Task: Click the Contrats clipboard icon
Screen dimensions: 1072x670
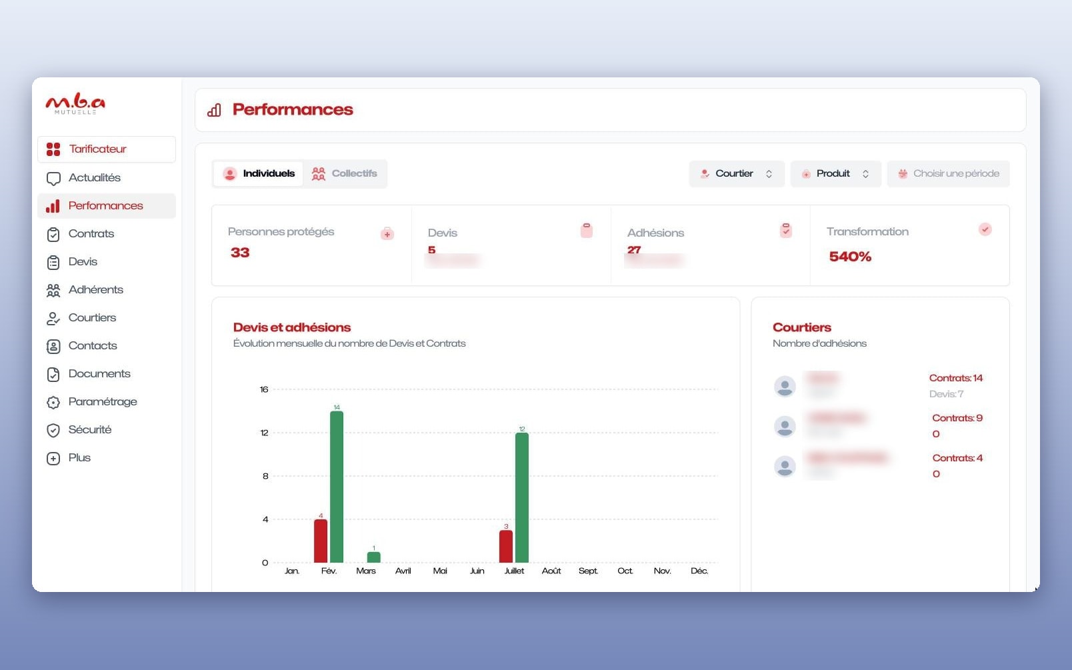Action: coord(53,234)
